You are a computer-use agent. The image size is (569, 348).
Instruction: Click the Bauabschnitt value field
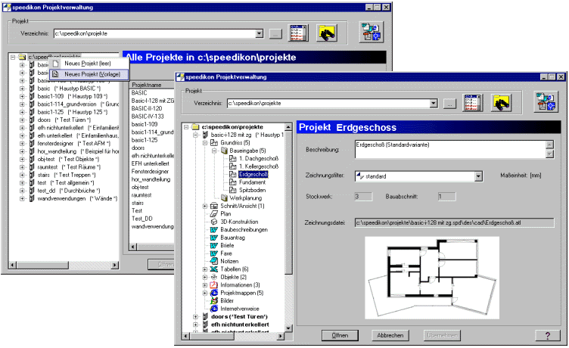pos(446,197)
